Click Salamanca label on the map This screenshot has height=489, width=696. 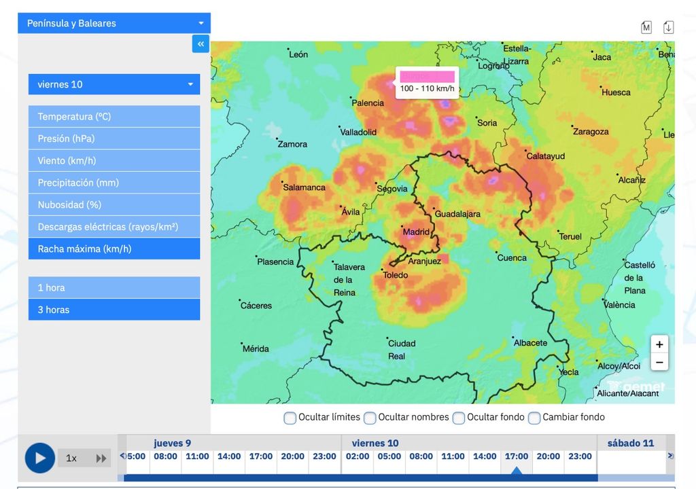[304, 187]
